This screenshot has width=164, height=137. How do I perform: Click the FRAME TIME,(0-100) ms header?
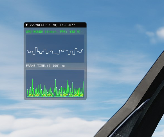tap(46, 66)
